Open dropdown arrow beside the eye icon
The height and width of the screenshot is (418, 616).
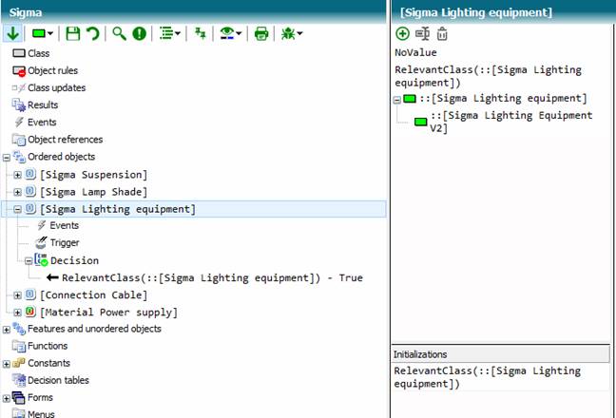[239, 34]
